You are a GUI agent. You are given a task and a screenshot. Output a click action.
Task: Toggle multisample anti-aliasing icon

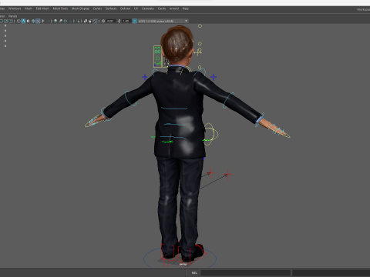pos(66,21)
